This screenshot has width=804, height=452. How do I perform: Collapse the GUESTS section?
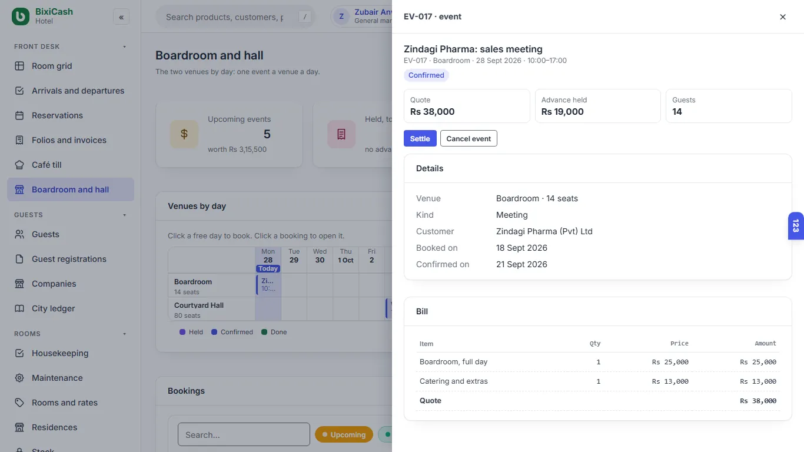click(124, 215)
